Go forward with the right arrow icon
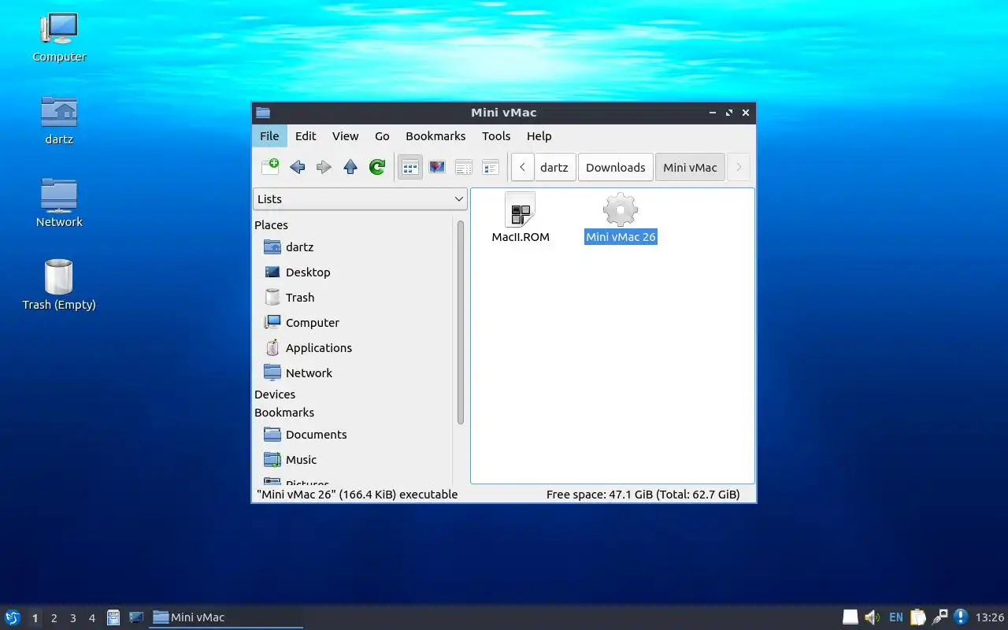1008x630 pixels. tap(324, 167)
